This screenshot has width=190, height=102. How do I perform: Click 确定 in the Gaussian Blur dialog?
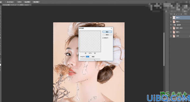pyautogui.click(x=107, y=32)
